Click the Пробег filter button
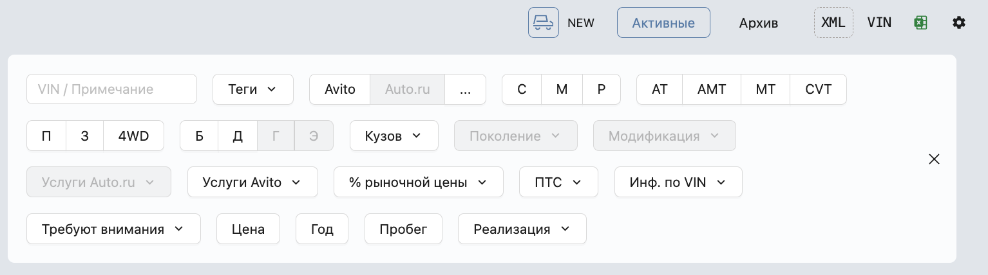 403,229
